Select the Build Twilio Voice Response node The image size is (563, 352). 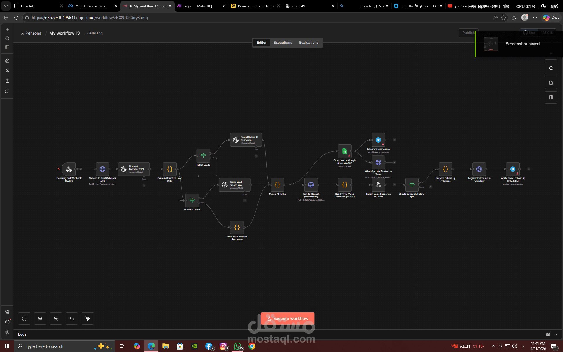(345, 185)
